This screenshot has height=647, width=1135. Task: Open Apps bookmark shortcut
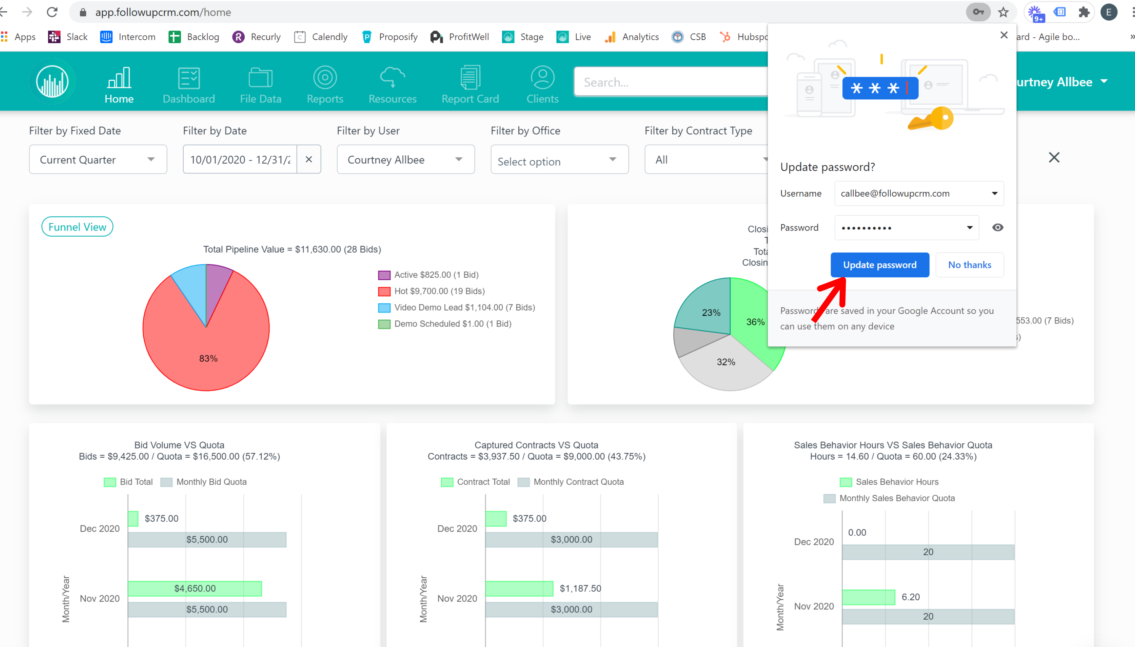(x=18, y=37)
